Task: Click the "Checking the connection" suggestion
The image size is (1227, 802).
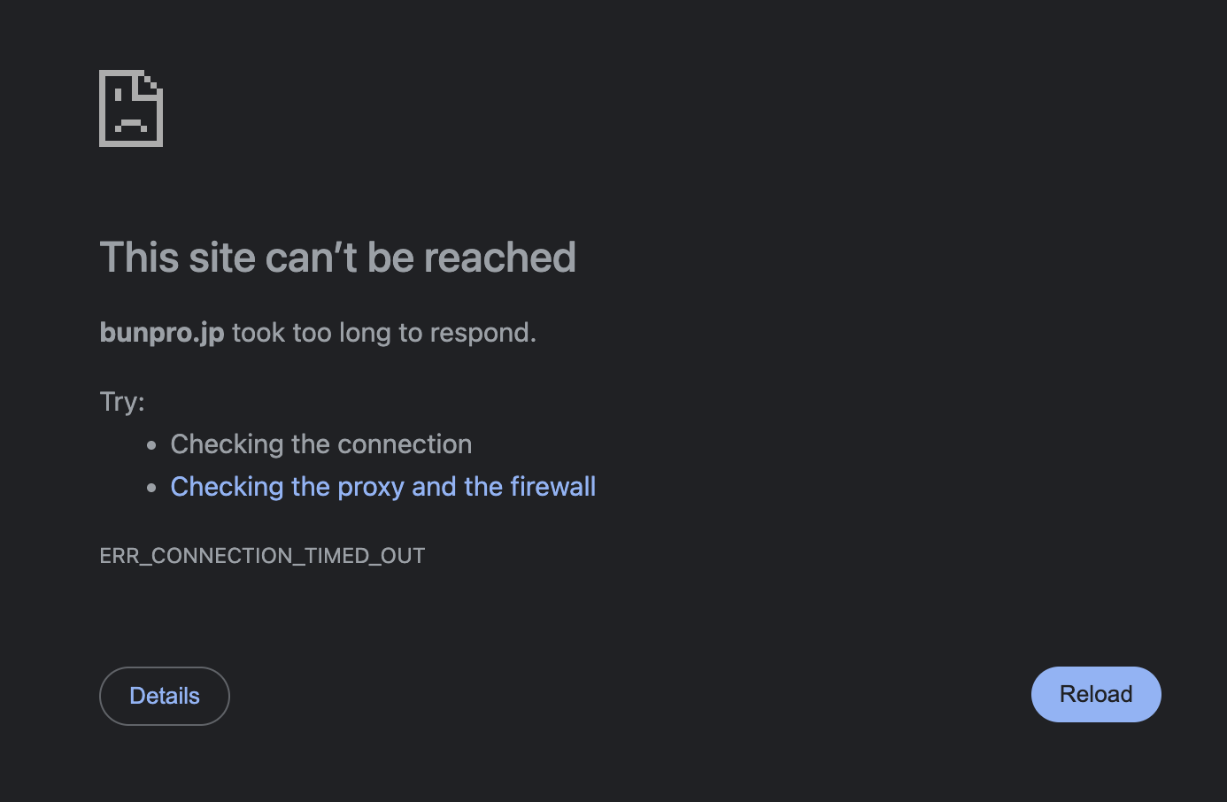Action: tap(320, 444)
